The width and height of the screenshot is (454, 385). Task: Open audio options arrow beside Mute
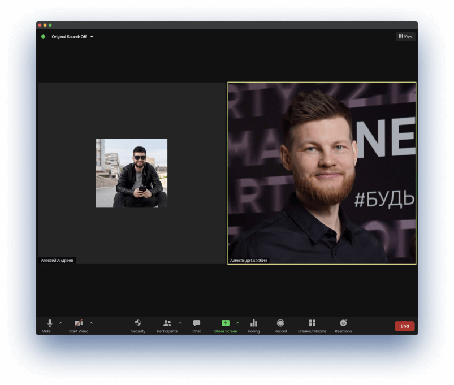click(61, 323)
